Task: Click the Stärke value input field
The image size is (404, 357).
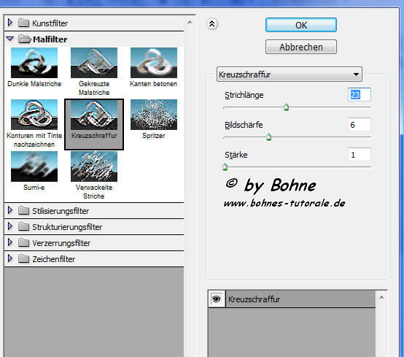Action: (360, 155)
